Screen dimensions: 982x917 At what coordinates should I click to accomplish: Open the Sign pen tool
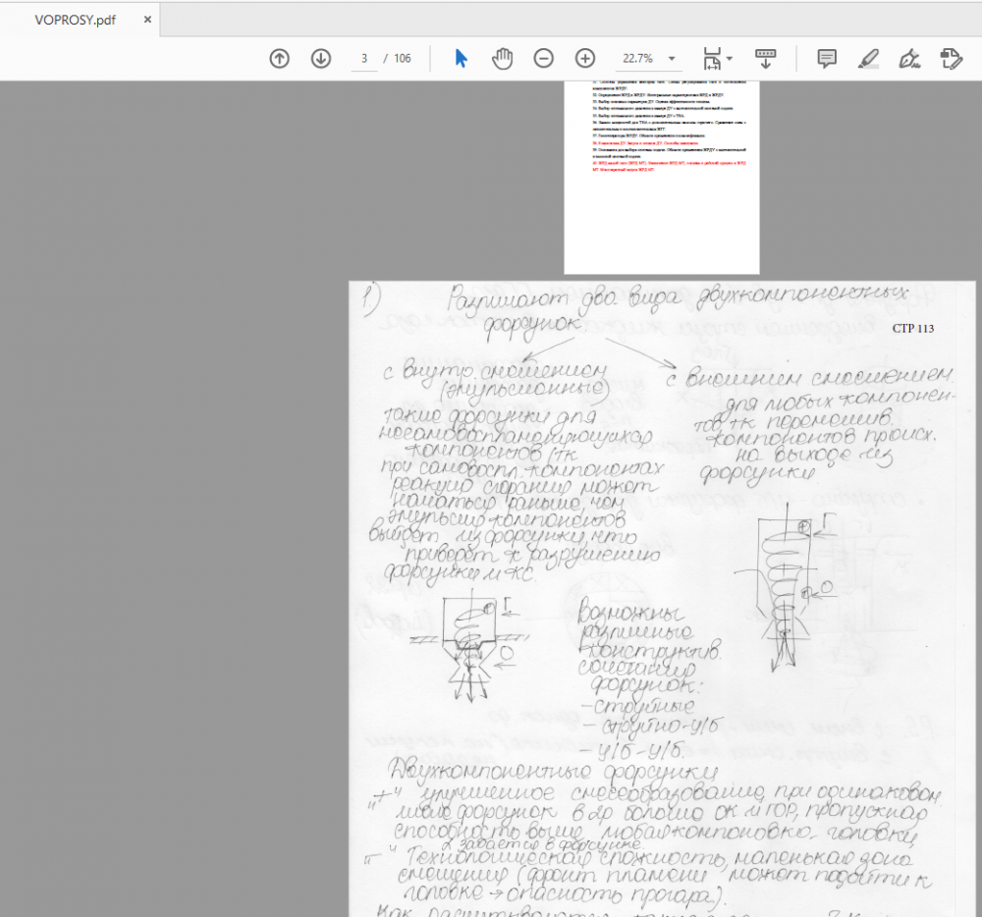(909, 59)
